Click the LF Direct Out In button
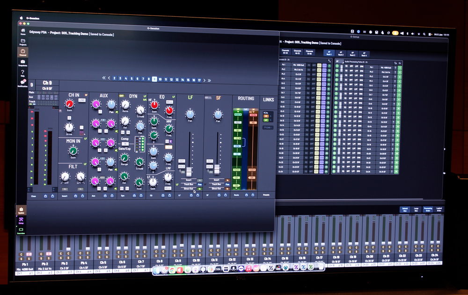The image size is (468, 295). coord(199,189)
